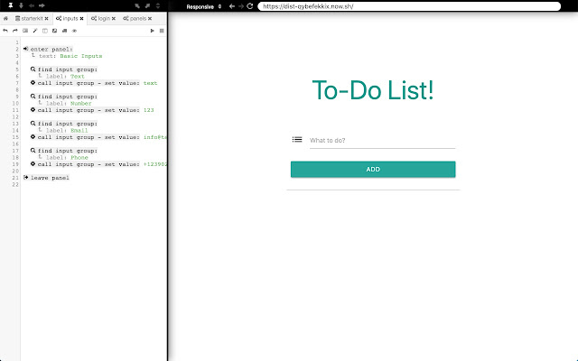Click the gear icon on line 7
Screen dimensions: 578x361
pos(33,83)
